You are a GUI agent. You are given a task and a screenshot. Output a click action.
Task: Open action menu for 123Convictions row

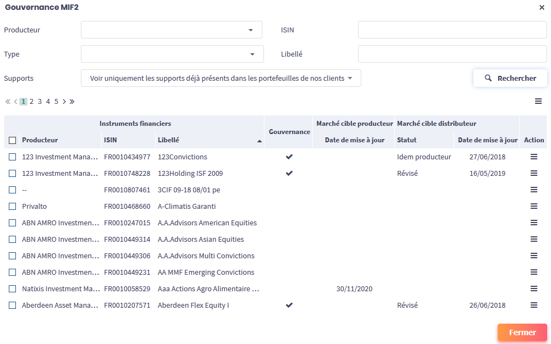tap(533, 157)
